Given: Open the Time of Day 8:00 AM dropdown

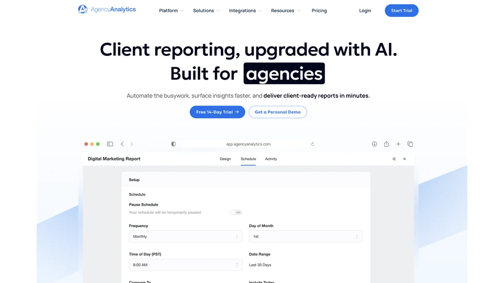Looking at the screenshot, I should point(186,265).
